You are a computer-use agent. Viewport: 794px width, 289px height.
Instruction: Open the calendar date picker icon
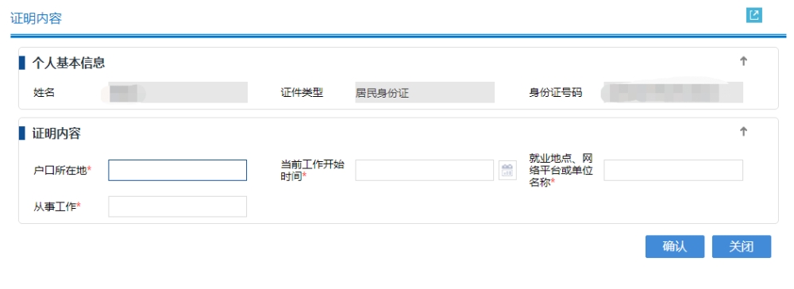tap(507, 170)
